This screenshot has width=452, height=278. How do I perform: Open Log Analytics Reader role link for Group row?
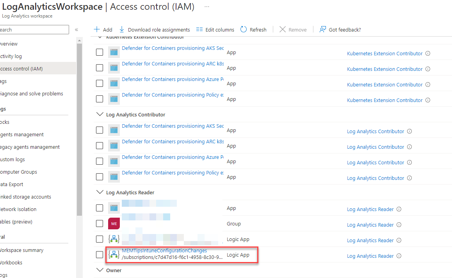[370, 225]
